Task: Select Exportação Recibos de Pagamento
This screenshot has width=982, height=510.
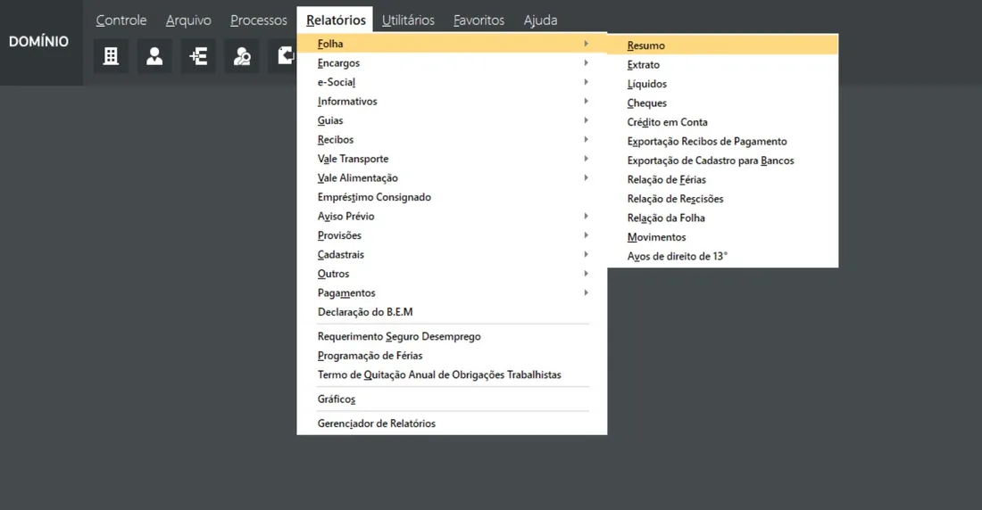Action: pos(723,142)
